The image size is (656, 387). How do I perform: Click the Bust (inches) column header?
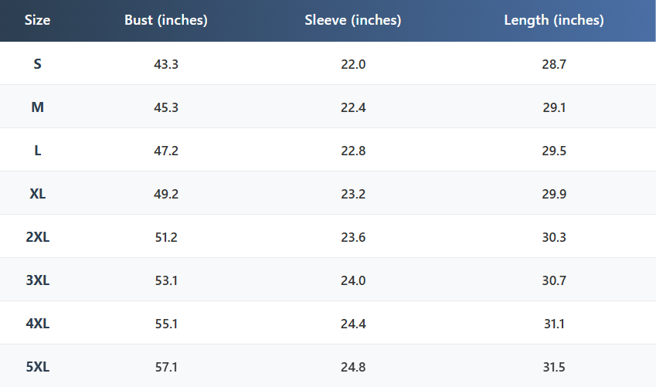(166, 21)
